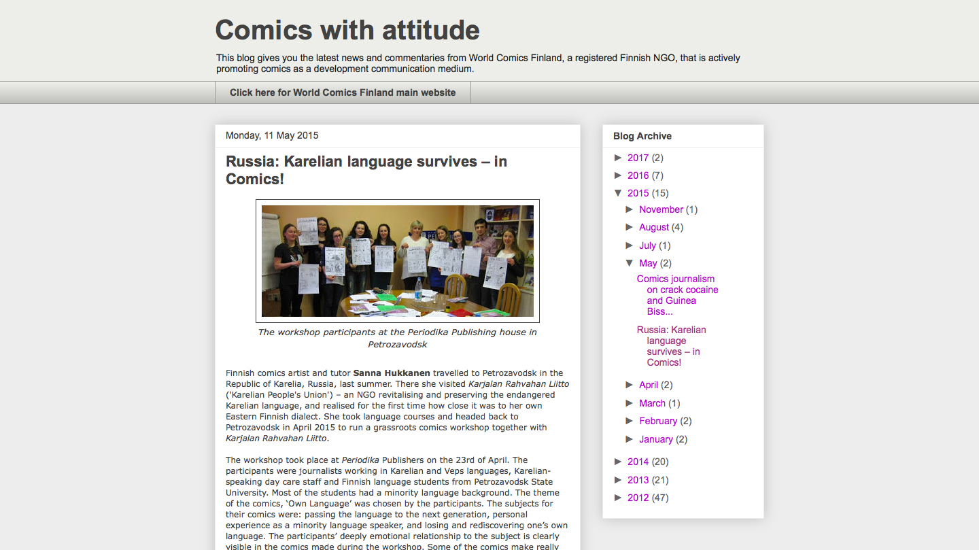Click the Blog Archive heading
The height and width of the screenshot is (550, 979).
pyautogui.click(x=642, y=136)
